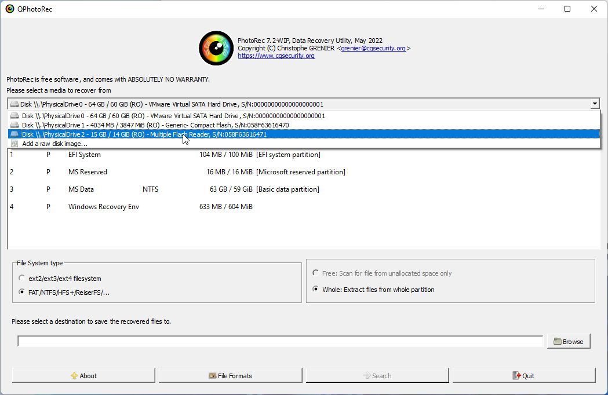
Task: Choose PhysicalDrive0 64 GB VMware disk option
Action: [304, 115]
